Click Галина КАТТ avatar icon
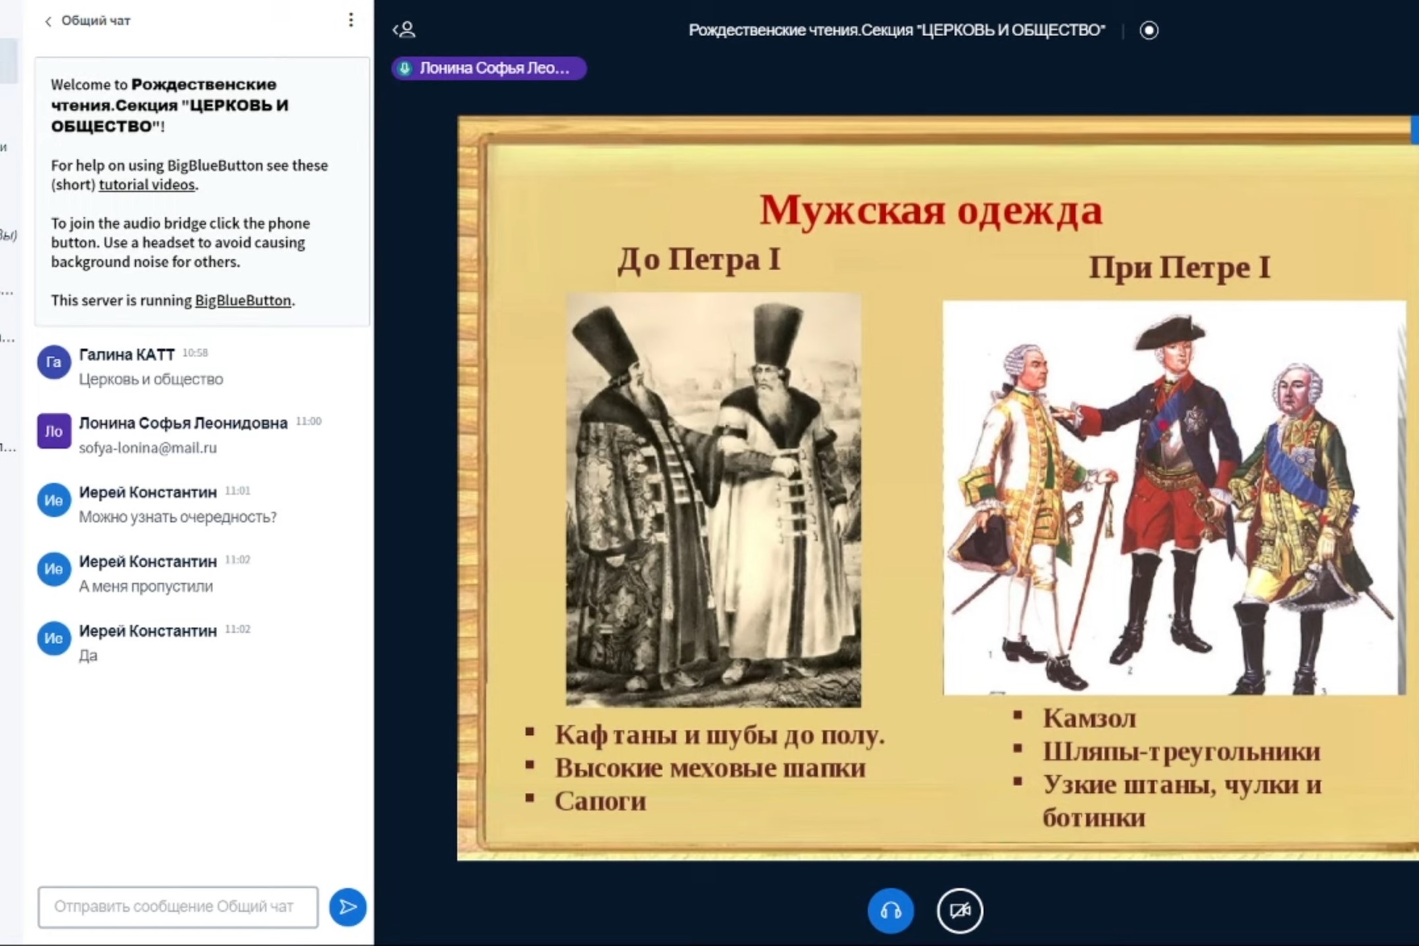Viewport: 1419px width, 946px height. 54,362
